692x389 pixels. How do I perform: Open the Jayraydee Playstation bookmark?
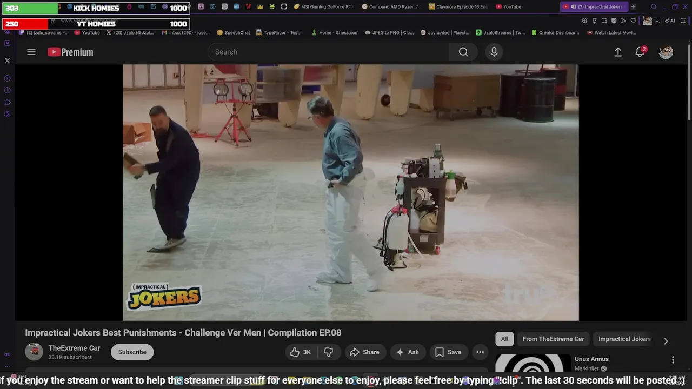point(445,32)
